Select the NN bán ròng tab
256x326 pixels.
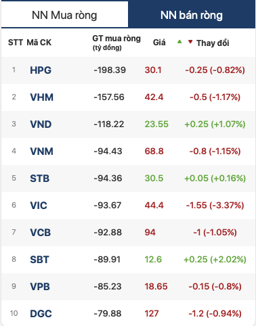coord(192,14)
